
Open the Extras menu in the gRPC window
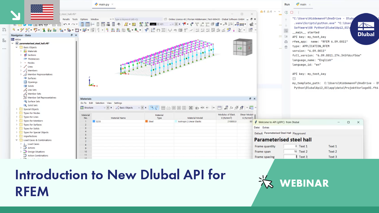pos(266,128)
